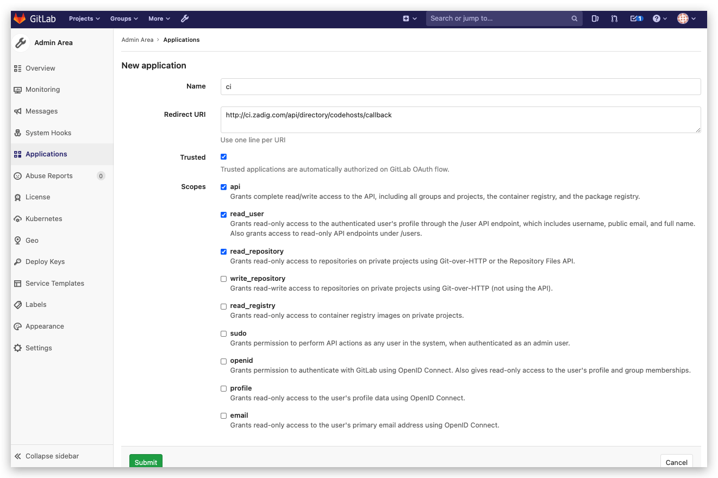
Task: Click the Service Templates icon
Action: [17, 284]
